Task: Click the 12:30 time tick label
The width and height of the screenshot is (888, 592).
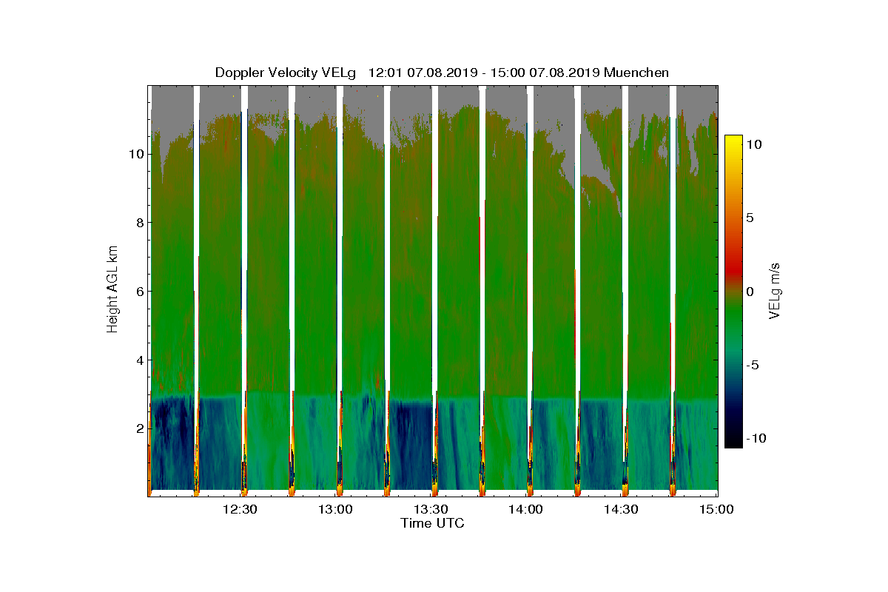Action: point(240,509)
